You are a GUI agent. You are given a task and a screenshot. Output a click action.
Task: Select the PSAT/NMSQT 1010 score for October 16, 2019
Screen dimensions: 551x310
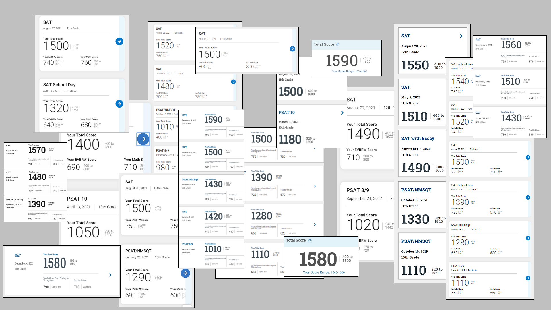point(165,127)
